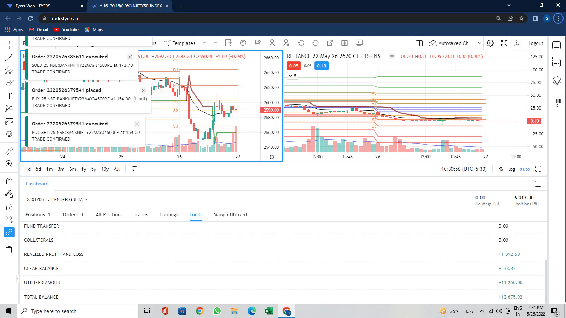Switch to the Margin Utilized tab
Image resolution: width=566 pixels, height=318 pixels.
[230, 214]
